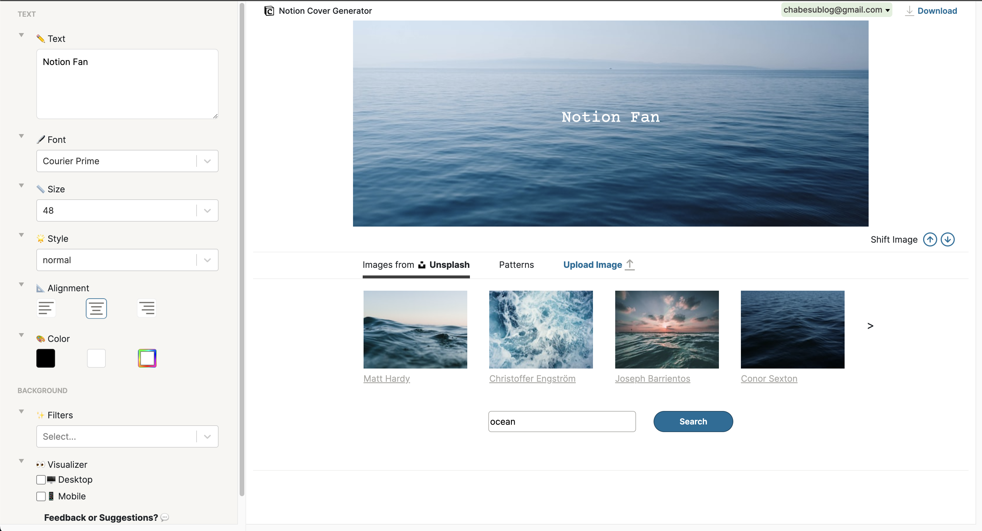Choose the black text color swatch
This screenshot has height=531, width=982.
[46, 359]
